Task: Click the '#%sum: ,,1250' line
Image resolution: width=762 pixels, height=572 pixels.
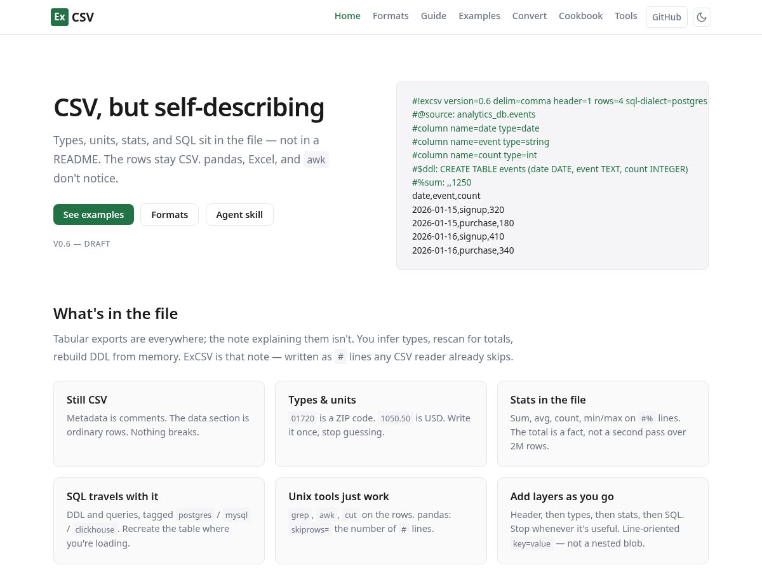Action: click(x=442, y=182)
